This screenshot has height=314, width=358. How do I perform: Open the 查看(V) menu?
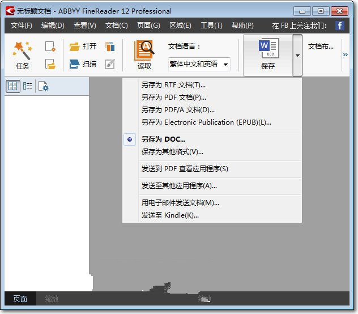85,26
